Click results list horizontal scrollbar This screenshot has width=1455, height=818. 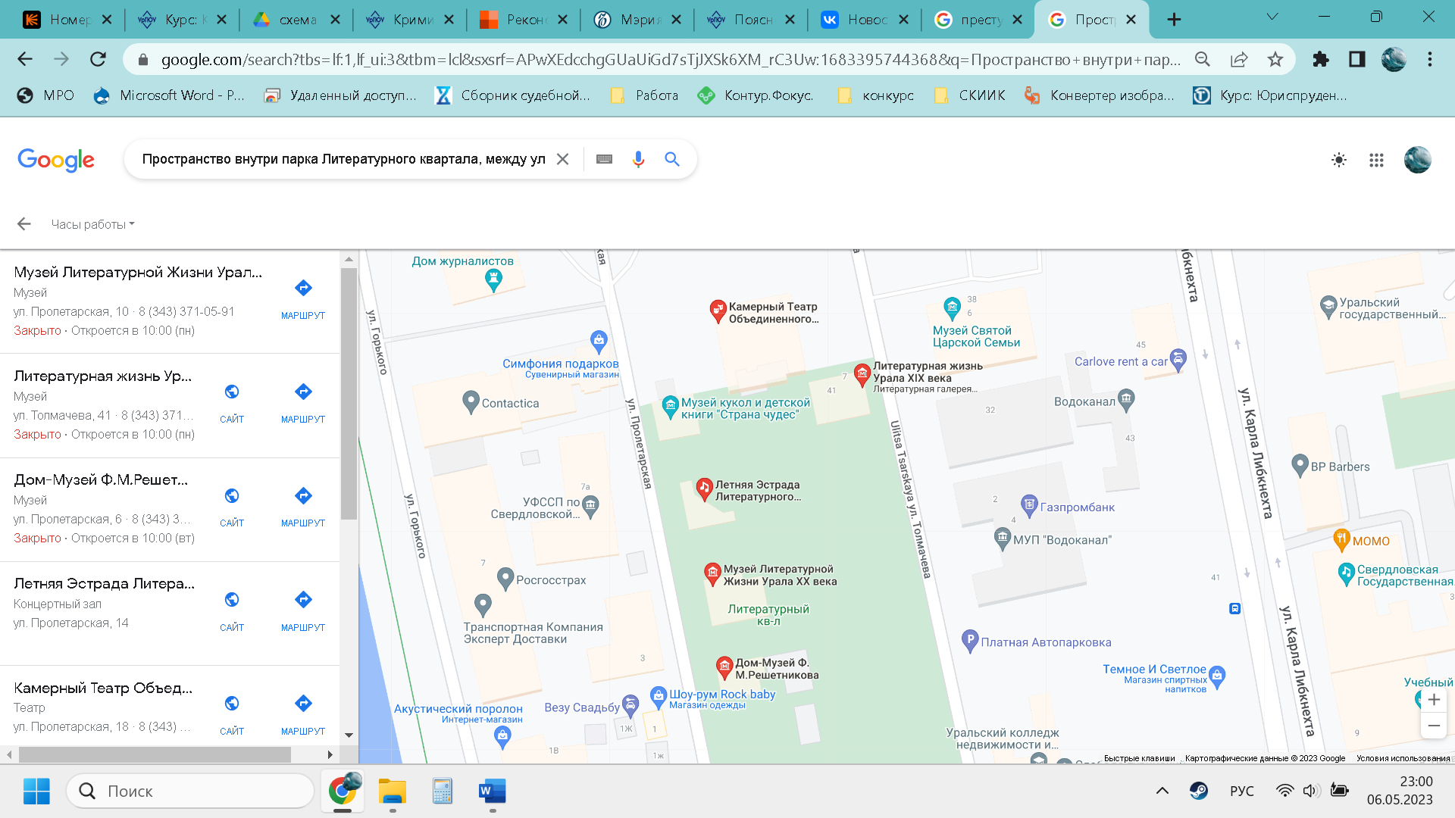tap(155, 754)
